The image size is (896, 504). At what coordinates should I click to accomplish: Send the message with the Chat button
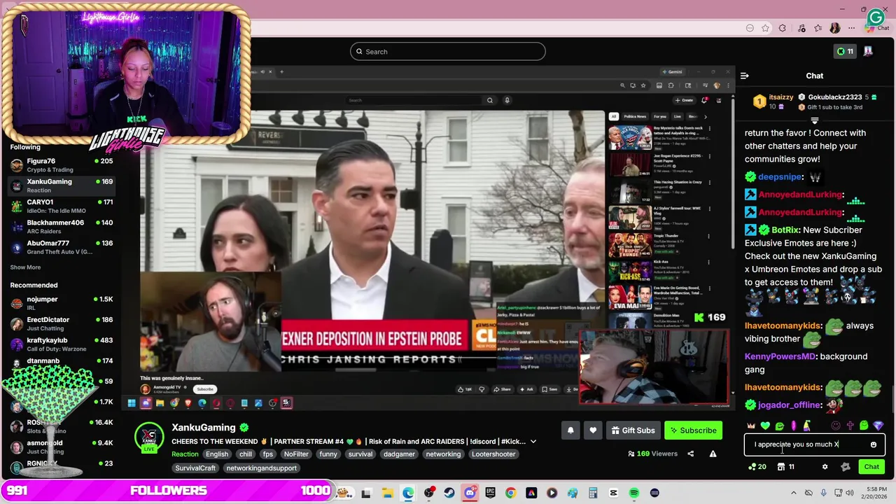point(871,467)
